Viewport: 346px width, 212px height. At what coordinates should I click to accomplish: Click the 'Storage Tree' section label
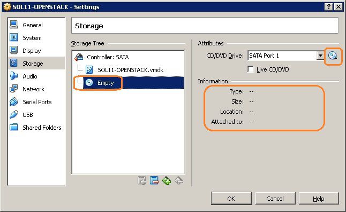87,43
